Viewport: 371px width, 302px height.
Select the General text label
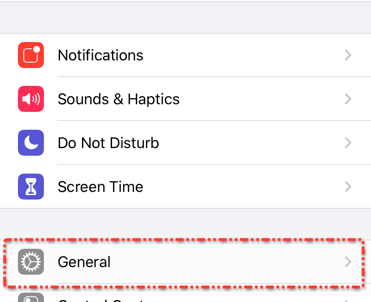pyautogui.click(x=84, y=262)
